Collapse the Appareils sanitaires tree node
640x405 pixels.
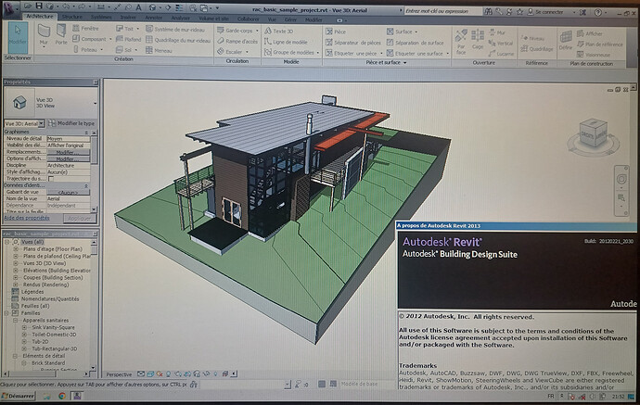pos(16,320)
